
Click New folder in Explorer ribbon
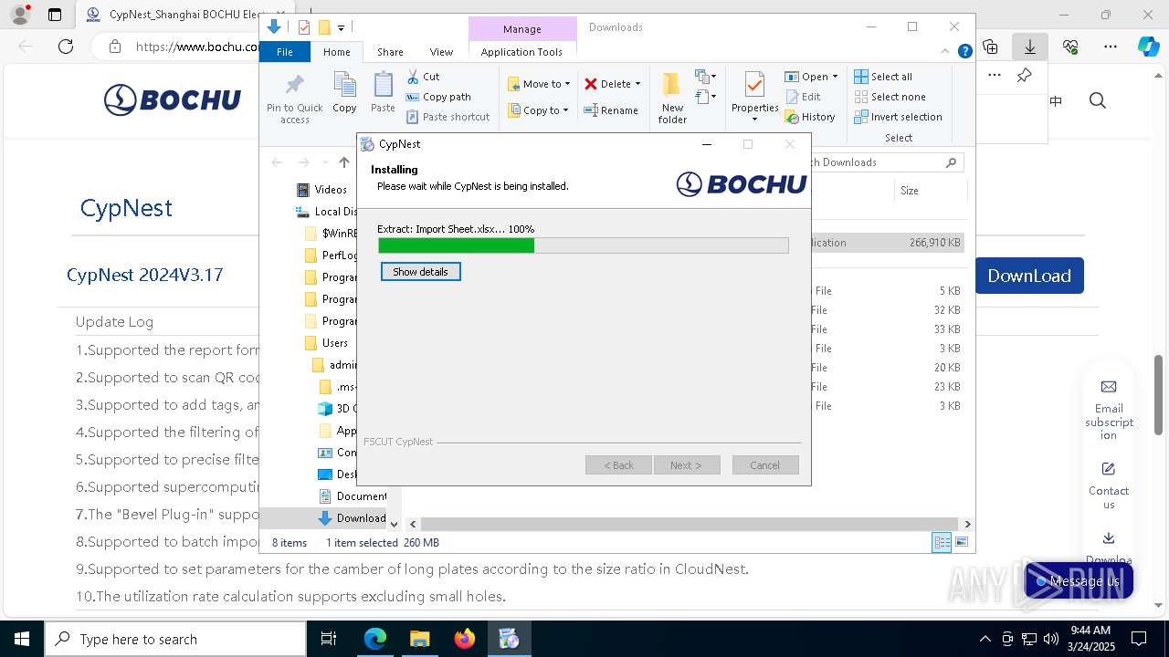coord(672,98)
